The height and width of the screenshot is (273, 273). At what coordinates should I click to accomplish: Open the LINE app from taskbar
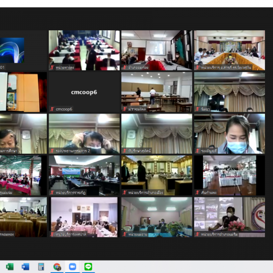(x=88, y=267)
